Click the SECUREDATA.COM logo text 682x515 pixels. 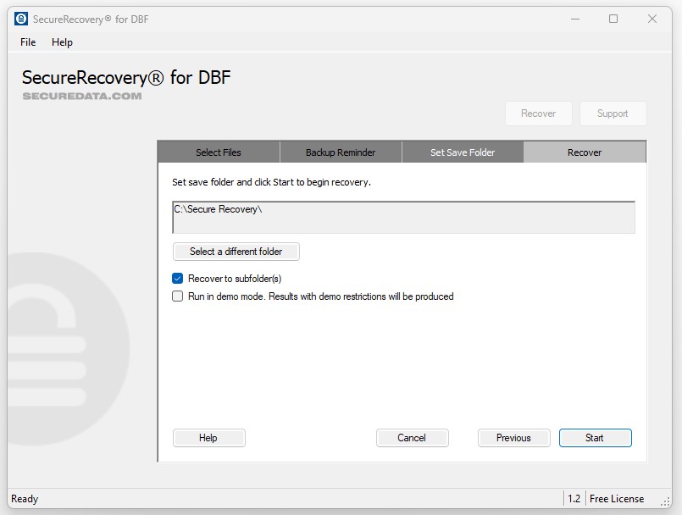tap(82, 97)
